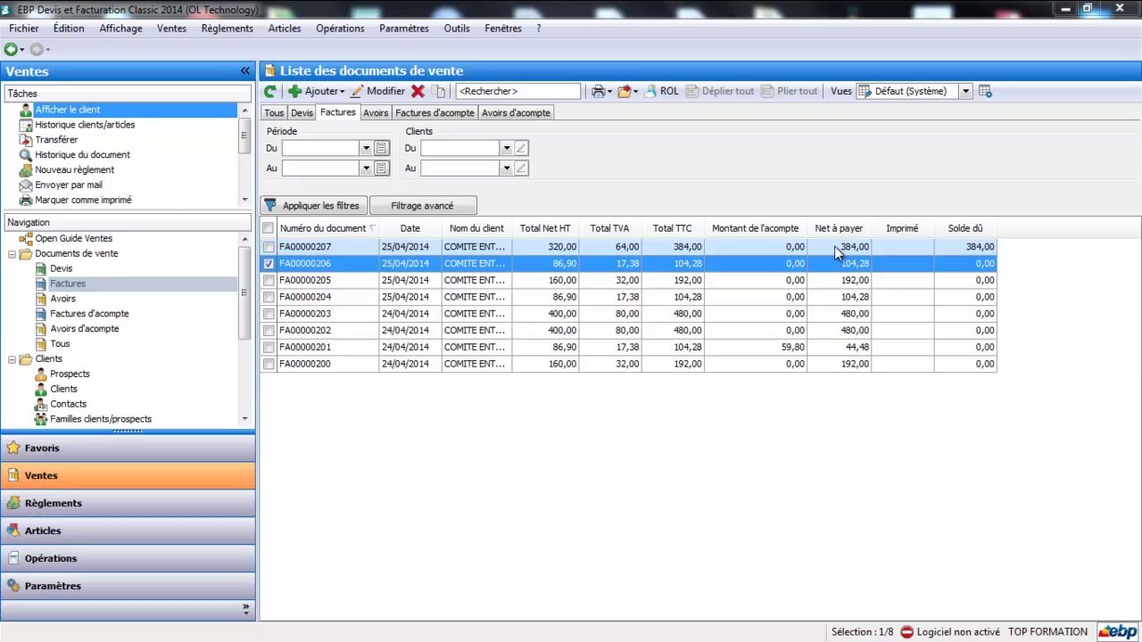Collapse the Ventes side panel with the chevron

click(x=244, y=71)
